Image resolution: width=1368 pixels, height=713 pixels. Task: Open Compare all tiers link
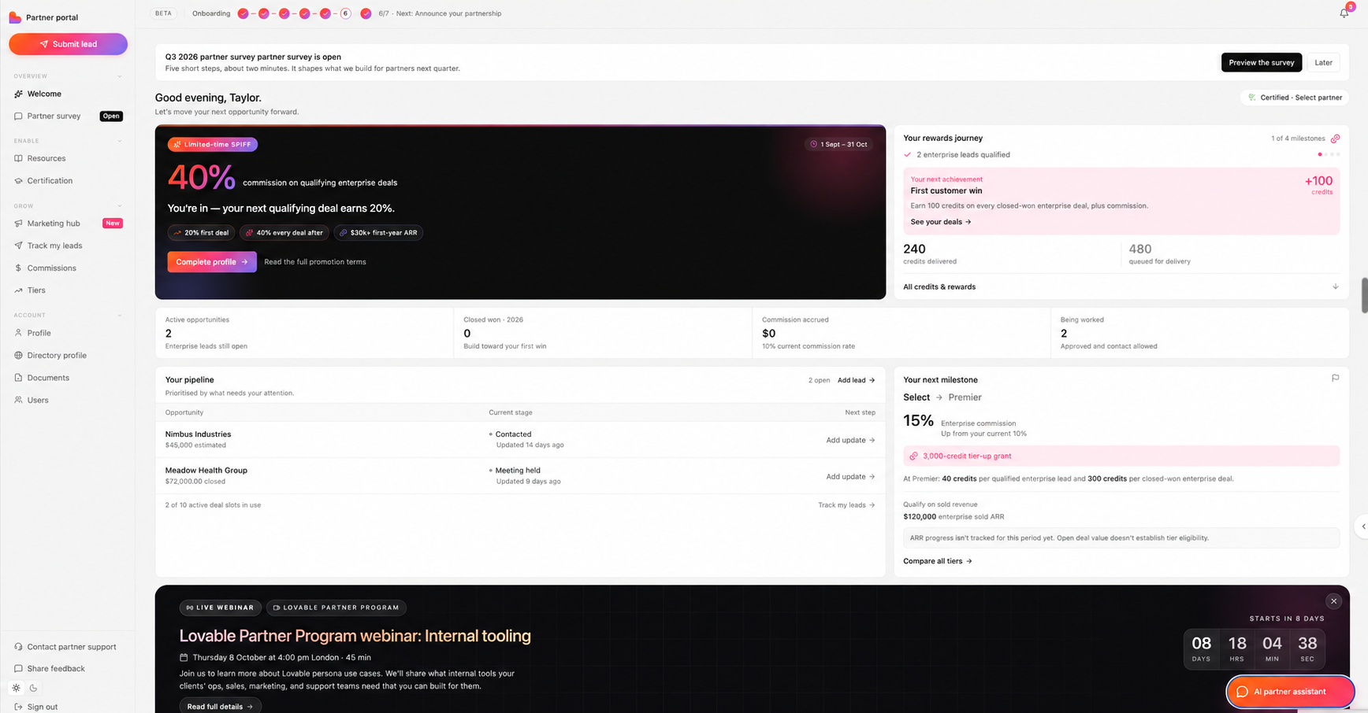(938, 561)
